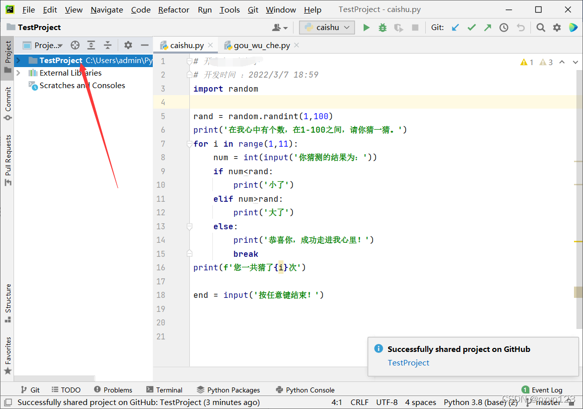Image resolution: width=583 pixels, height=409 pixels.
Task: Open Search Everywhere with the magnifier icon
Action: point(540,28)
